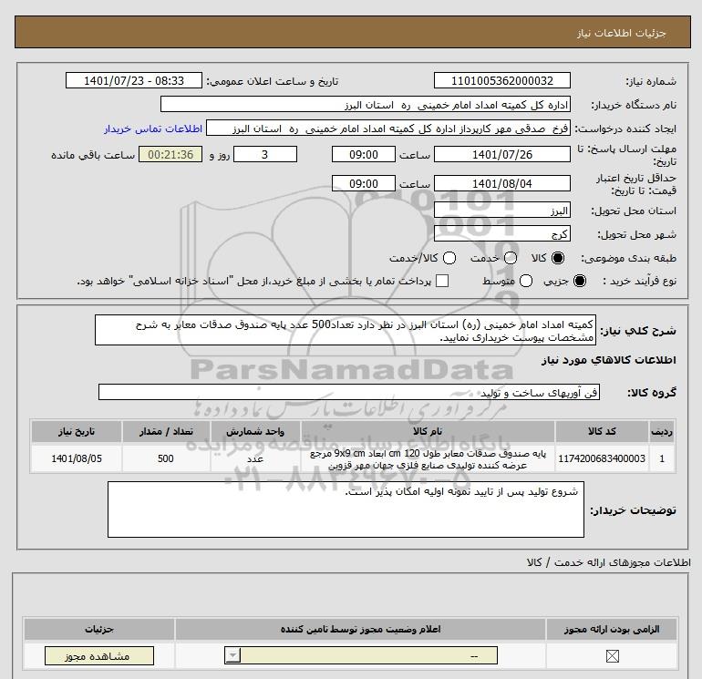Open the اعلام وضعیت مجوز dropdown
The width and height of the screenshot is (702, 679).
(361, 655)
